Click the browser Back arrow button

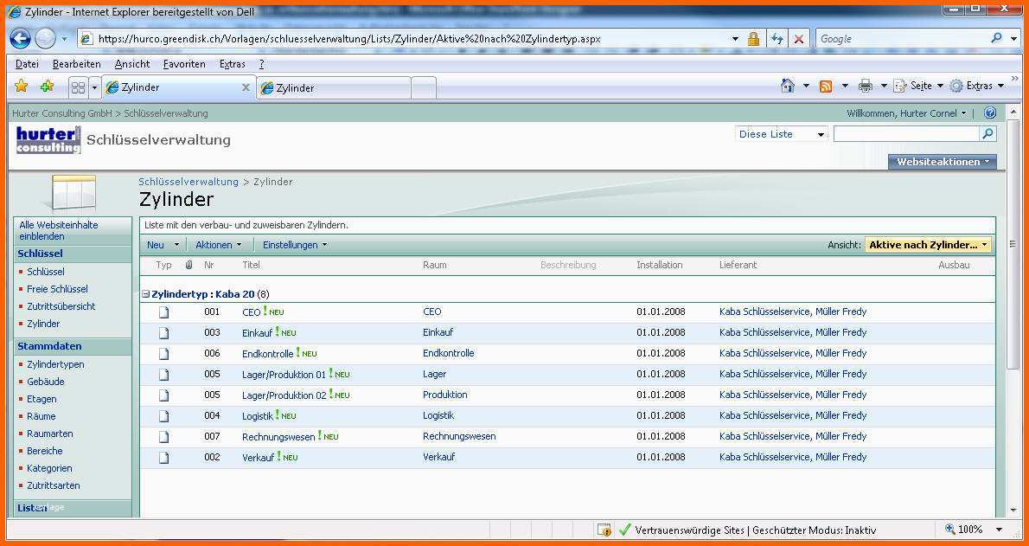coord(20,38)
